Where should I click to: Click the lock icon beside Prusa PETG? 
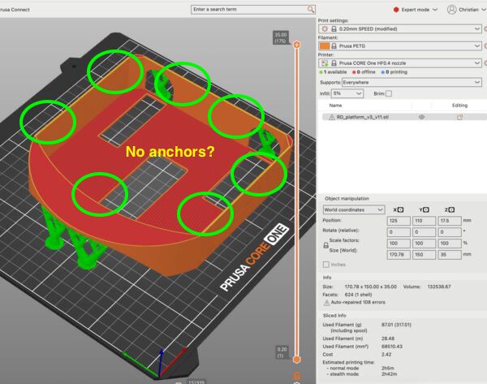pyautogui.click(x=334, y=46)
